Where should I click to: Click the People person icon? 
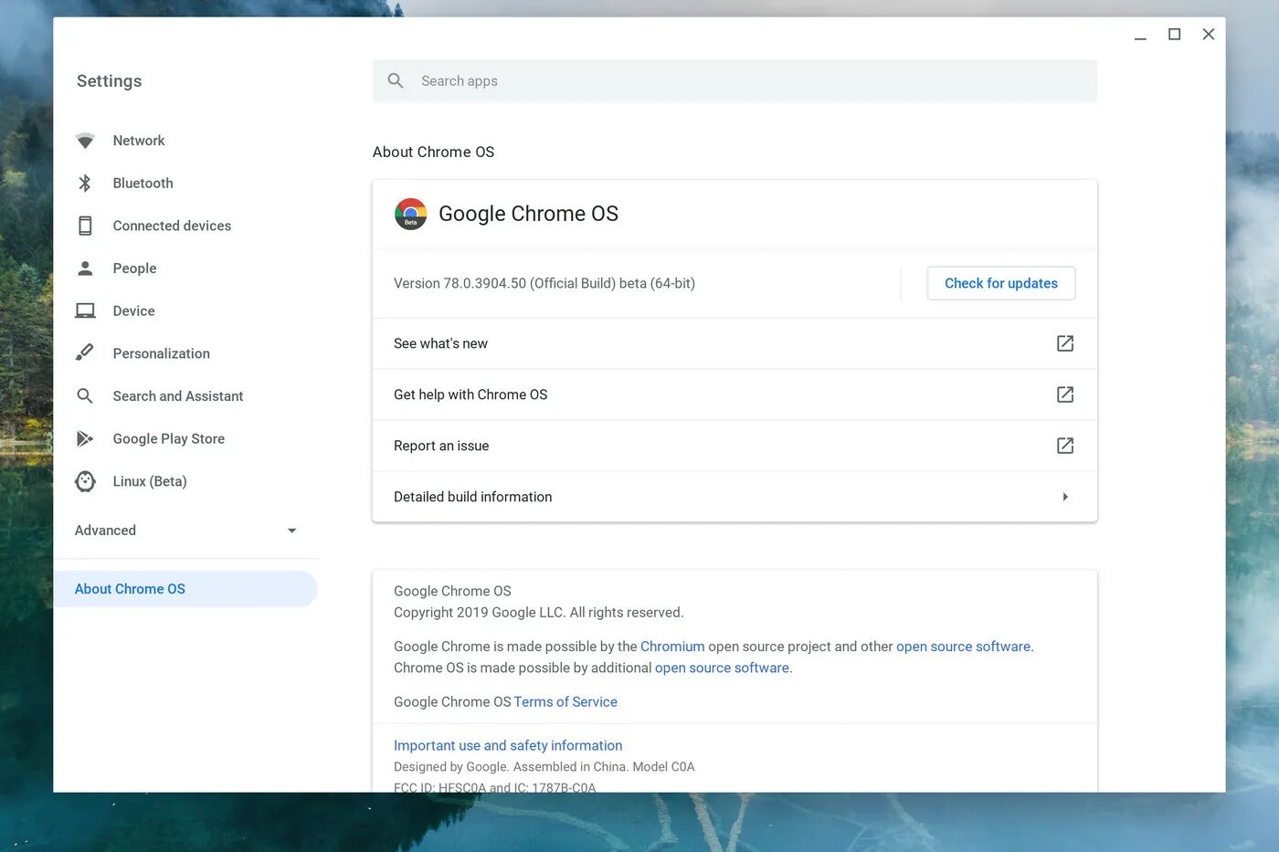point(85,268)
